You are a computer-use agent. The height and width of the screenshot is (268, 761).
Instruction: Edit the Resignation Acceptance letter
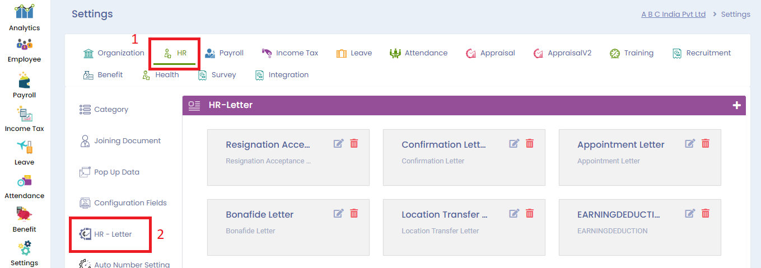338,144
